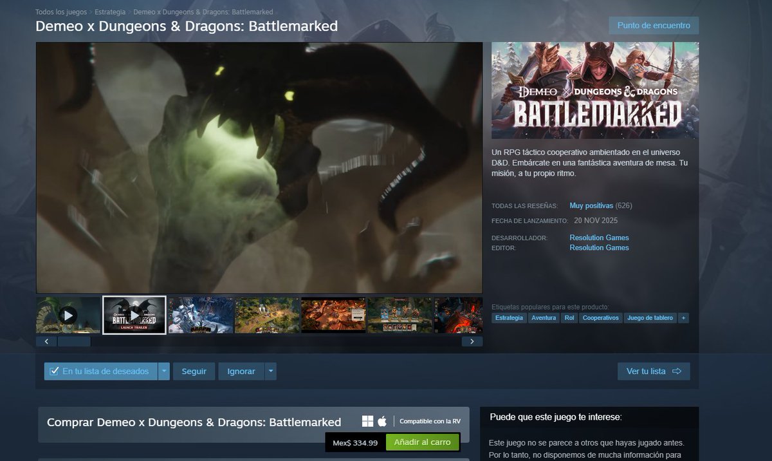The width and height of the screenshot is (772, 461).
Task: Open the wishlist dropdown arrow
Action: 164,372
